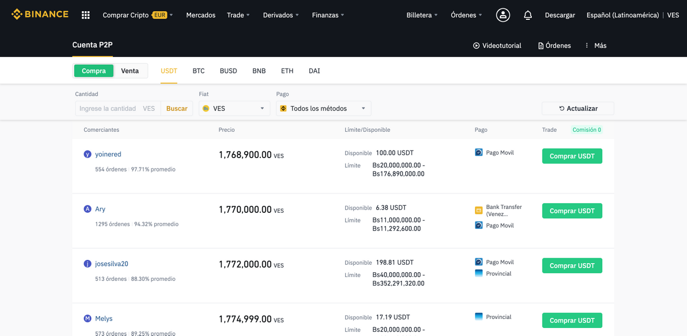687x336 pixels.
Task: Select the DAI tab
Action: (315, 71)
